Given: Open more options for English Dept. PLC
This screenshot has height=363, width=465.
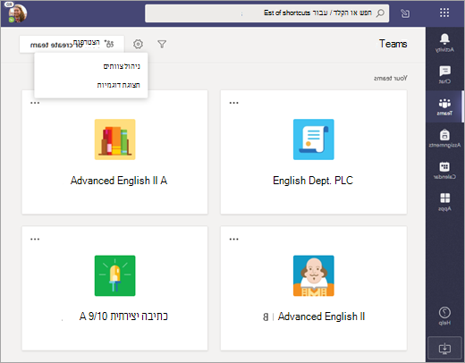Looking at the screenshot, I should pos(233,103).
